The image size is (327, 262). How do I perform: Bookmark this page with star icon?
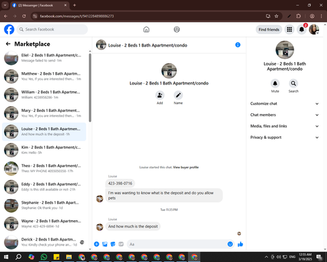click(x=277, y=16)
